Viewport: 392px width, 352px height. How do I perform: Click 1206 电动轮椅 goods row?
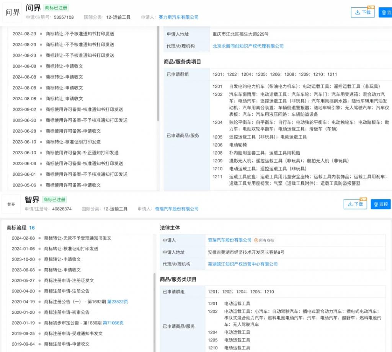230,145
